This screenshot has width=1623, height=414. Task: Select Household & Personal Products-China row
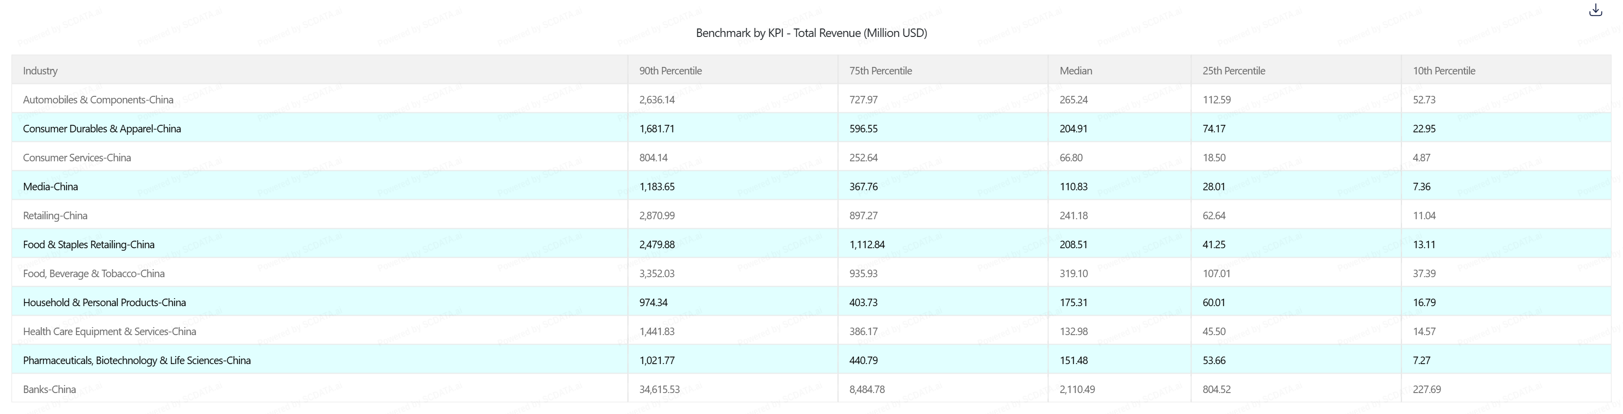(104, 302)
